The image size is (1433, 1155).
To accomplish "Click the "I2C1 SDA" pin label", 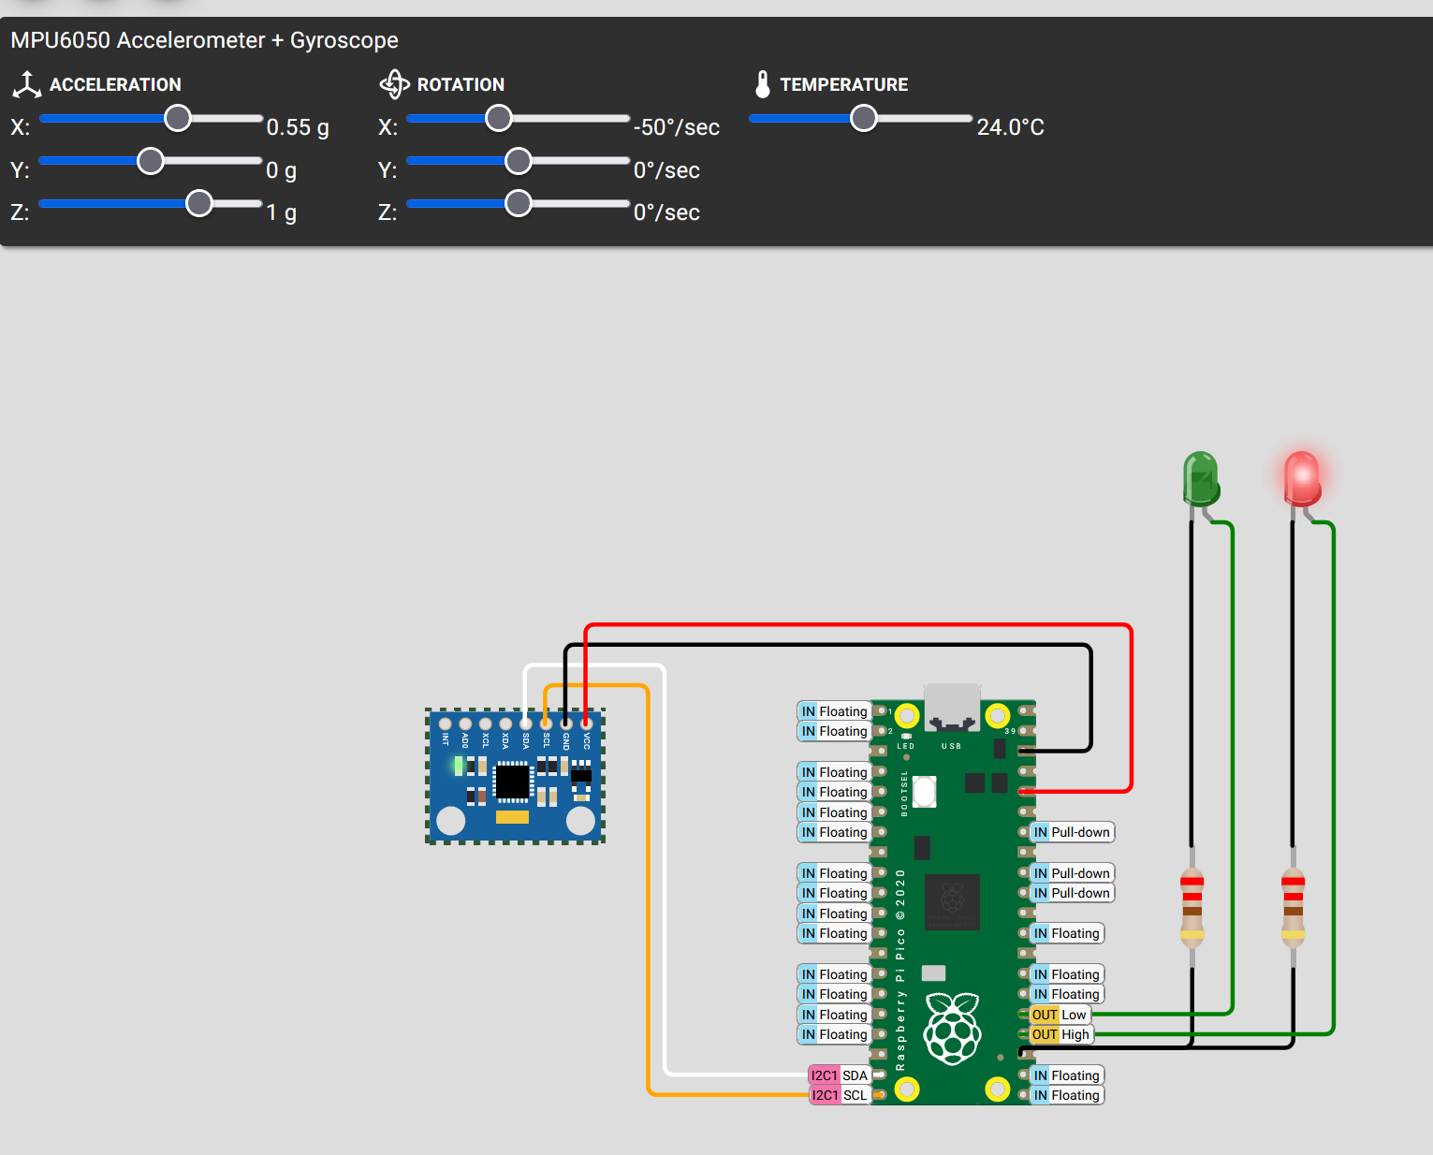I will (x=840, y=1075).
